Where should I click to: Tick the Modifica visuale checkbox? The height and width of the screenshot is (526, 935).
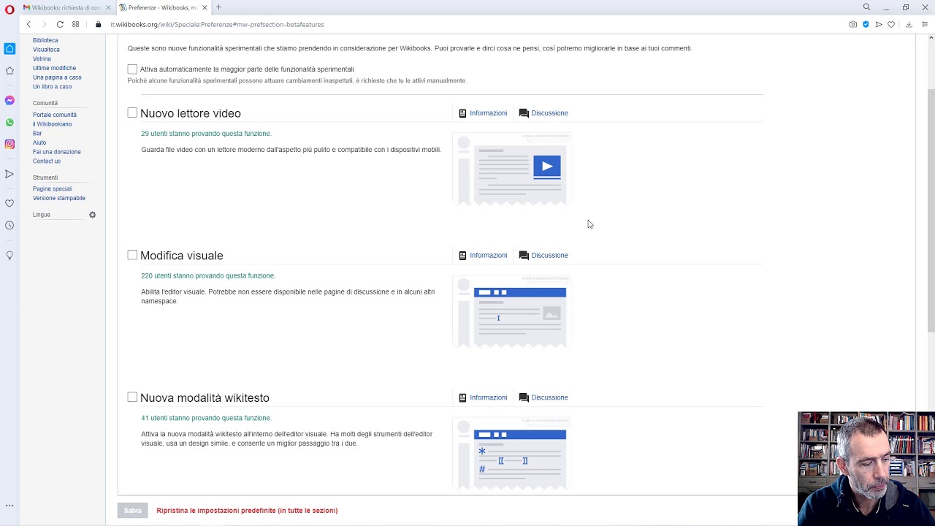(x=132, y=255)
